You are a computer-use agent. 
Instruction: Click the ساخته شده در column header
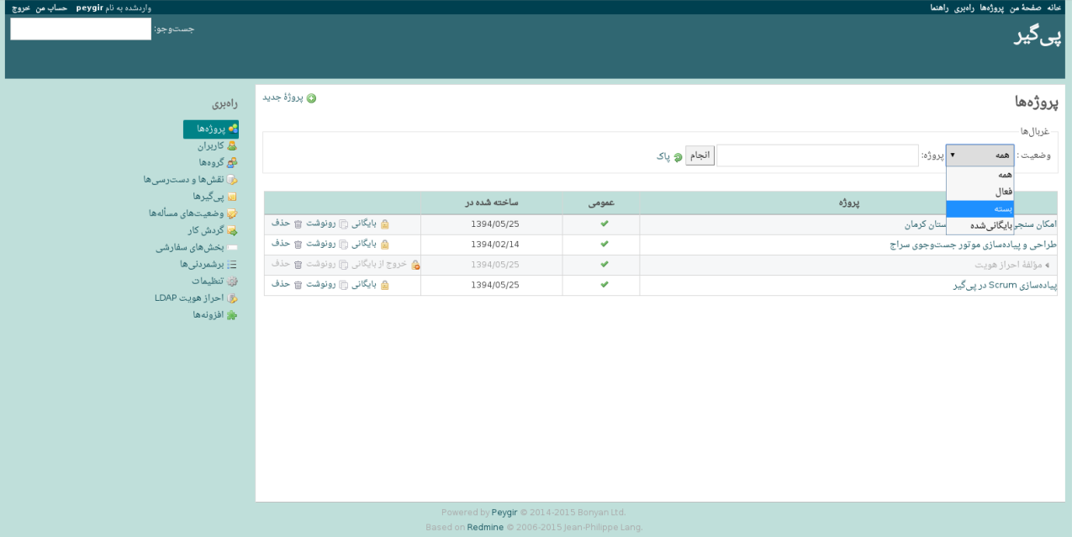(492, 203)
